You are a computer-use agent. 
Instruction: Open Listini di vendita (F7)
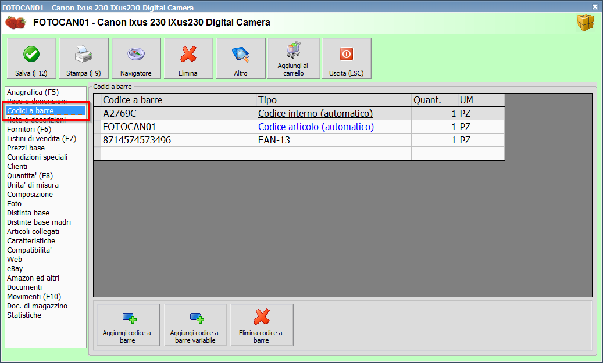click(x=41, y=139)
